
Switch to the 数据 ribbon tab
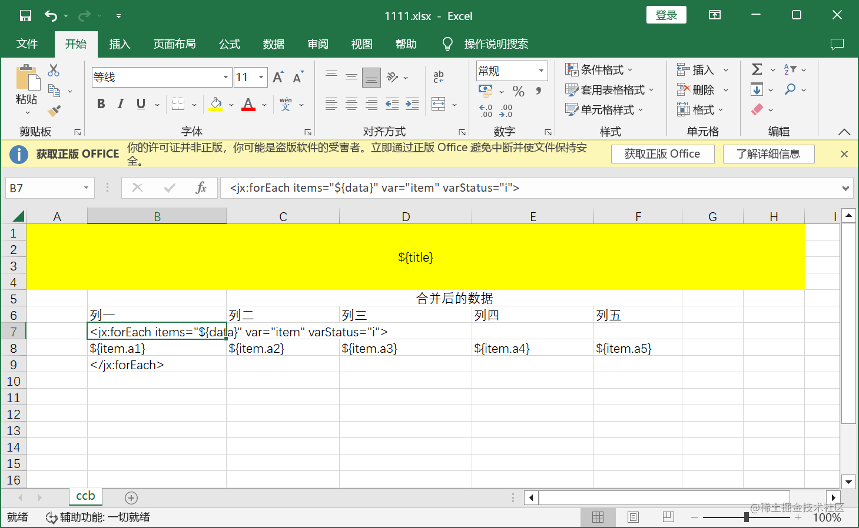(x=273, y=44)
